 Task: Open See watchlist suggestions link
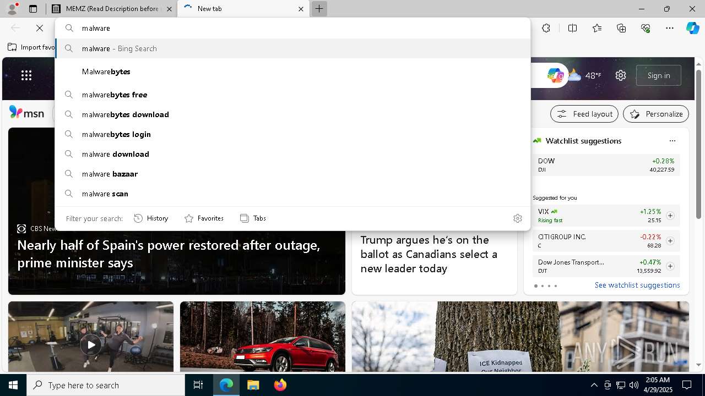point(637,285)
